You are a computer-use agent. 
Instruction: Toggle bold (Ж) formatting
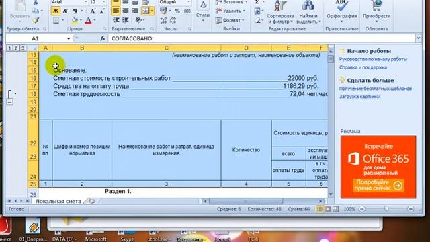click(56, 11)
